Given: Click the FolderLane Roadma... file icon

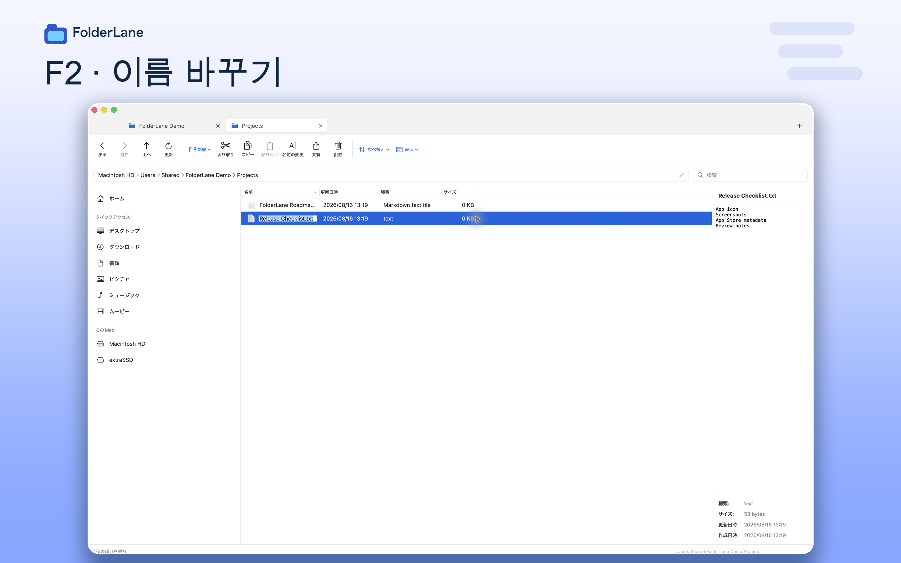Looking at the screenshot, I should 251,205.
